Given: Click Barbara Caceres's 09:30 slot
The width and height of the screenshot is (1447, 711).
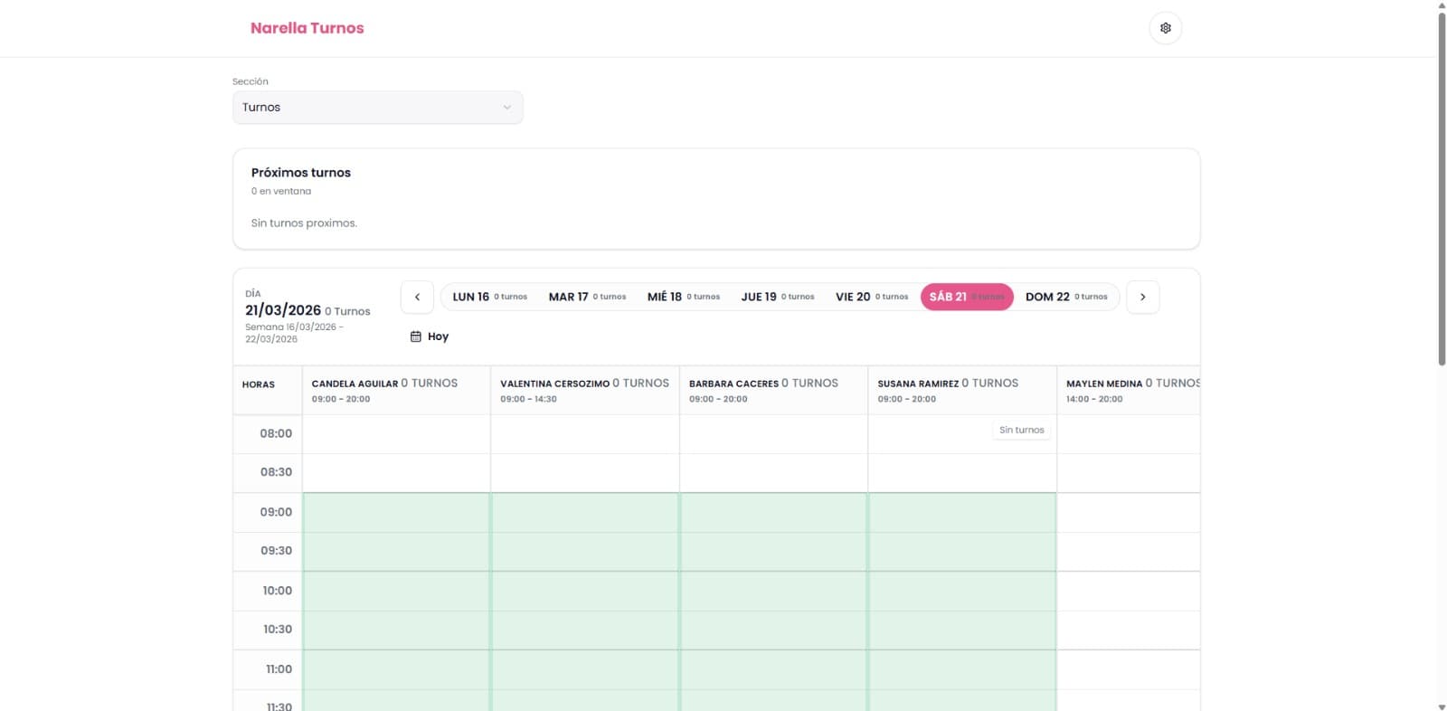Looking at the screenshot, I should [773, 551].
